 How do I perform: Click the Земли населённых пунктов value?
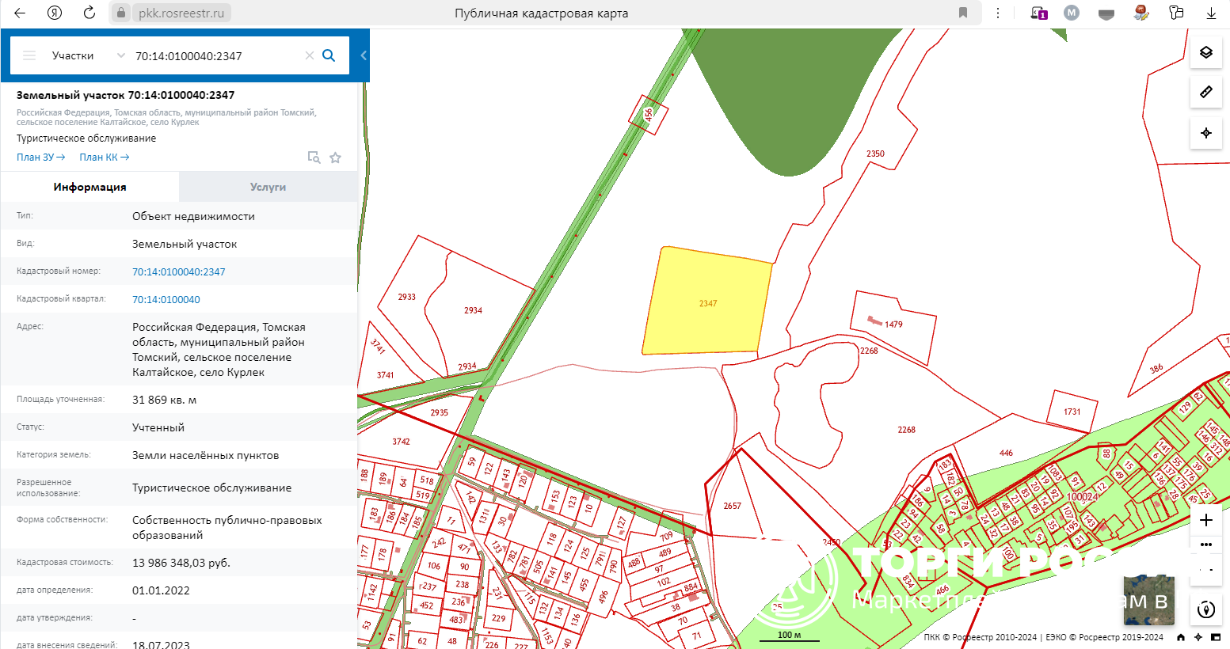205,455
